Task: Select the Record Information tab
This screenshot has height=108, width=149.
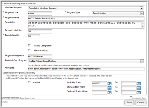Action: point(10,98)
